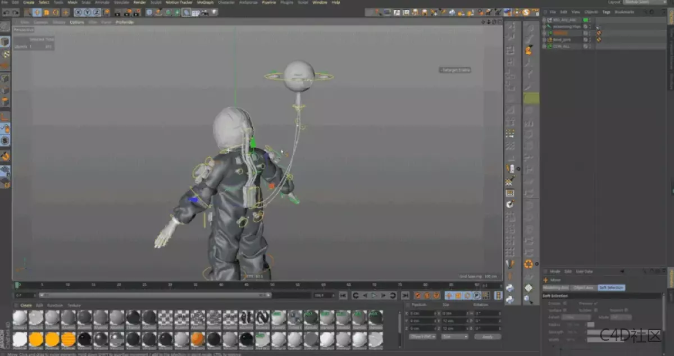Open the Size mode dropdown in coordinates
The width and height of the screenshot is (674, 356).
pyautogui.click(x=454, y=336)
